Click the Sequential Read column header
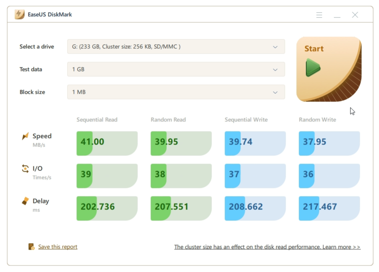This screenshot has width=379, height=272. [97, 120]
